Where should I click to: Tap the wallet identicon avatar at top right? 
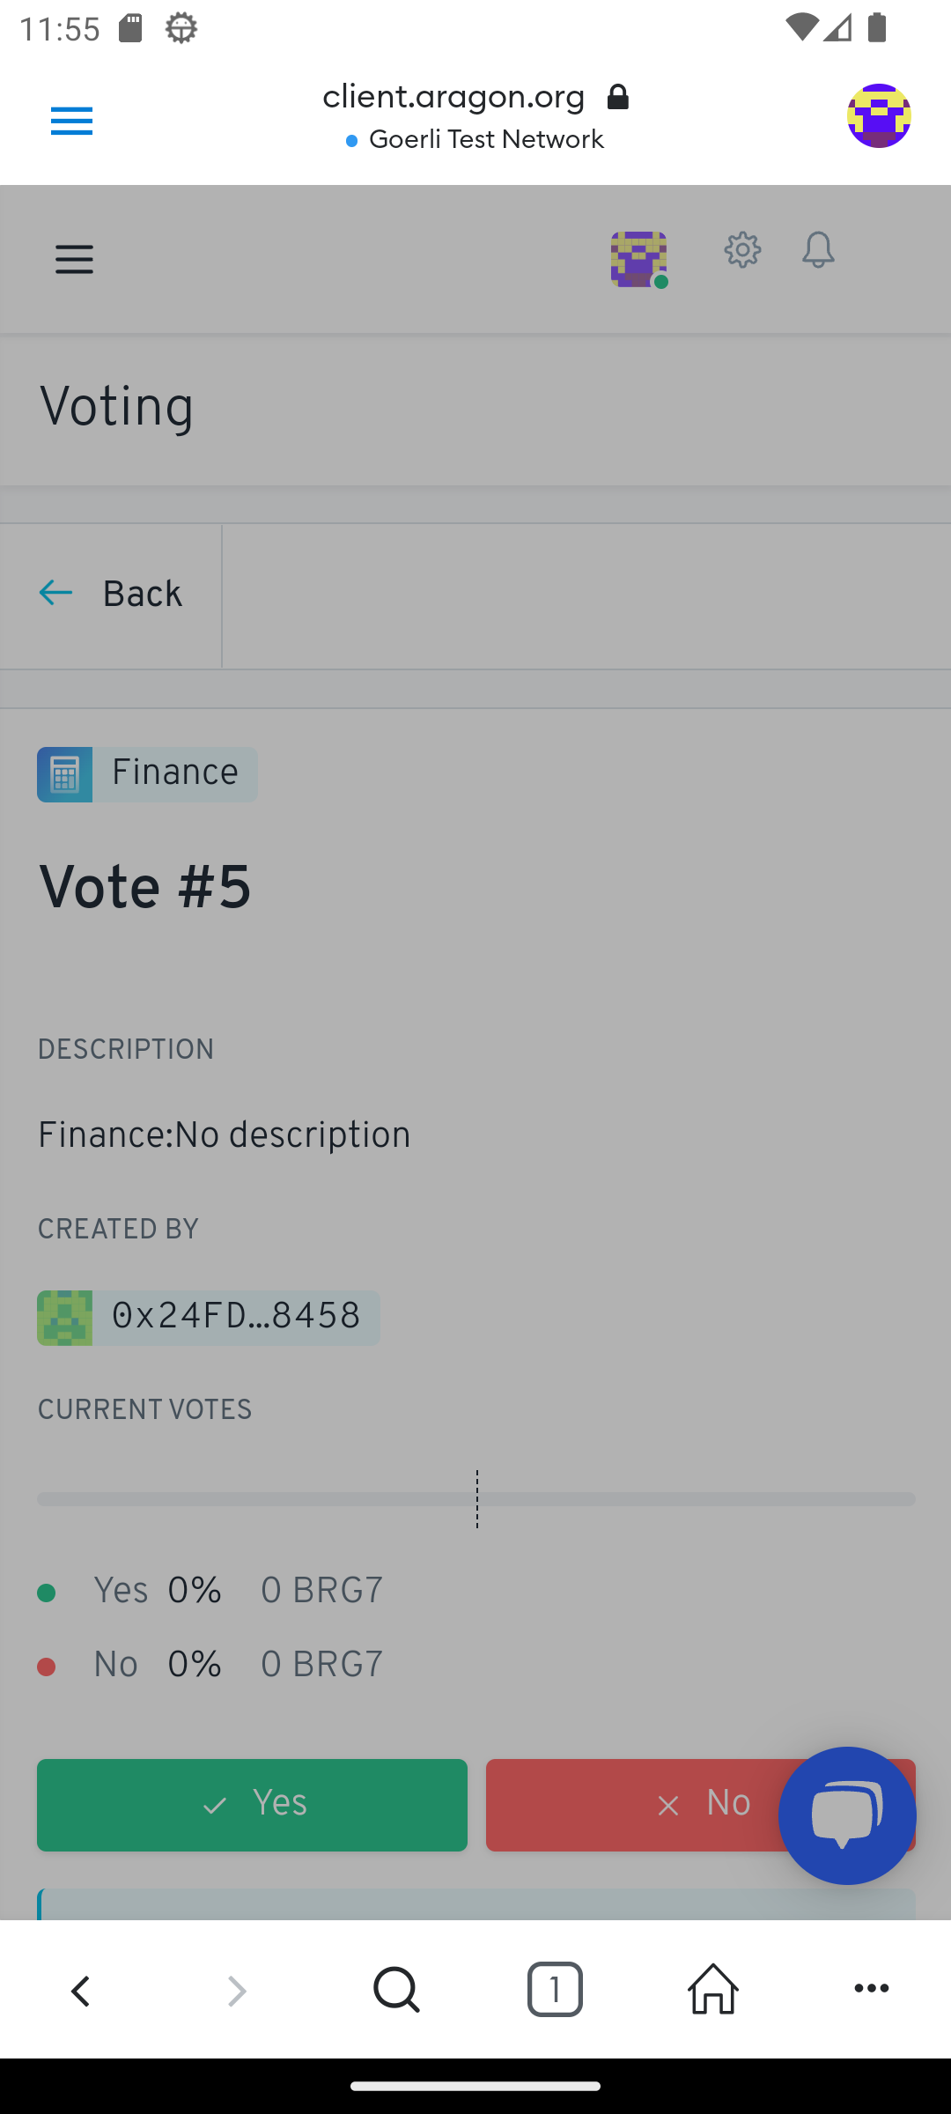[878, 116]
